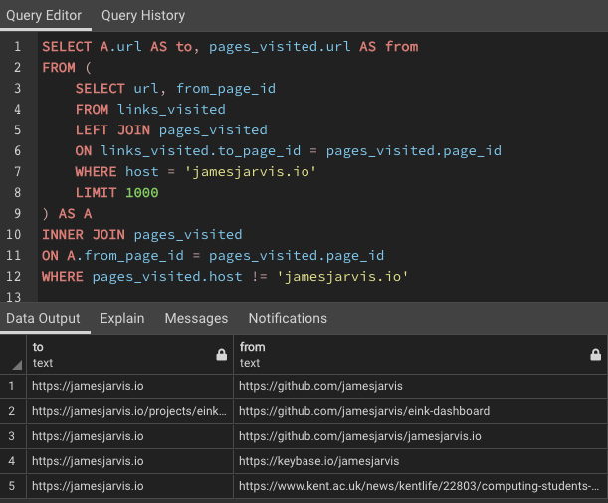Switch to the Notifications tab

click(x=288, y=318)
